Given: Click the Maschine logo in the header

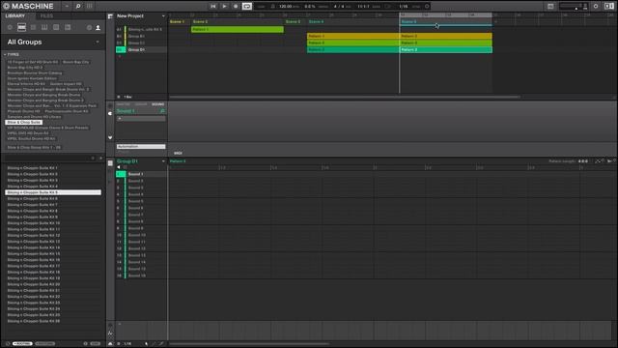Looking at the screenshot, I should coord(28,6).
